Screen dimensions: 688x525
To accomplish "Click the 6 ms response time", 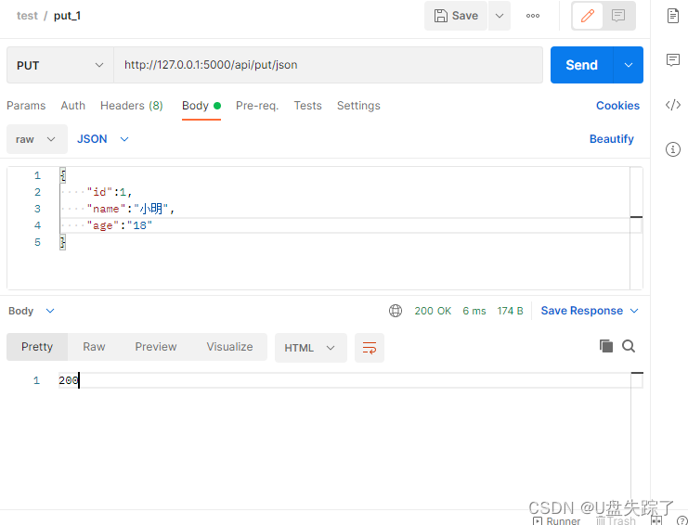I will coord(474,311).
